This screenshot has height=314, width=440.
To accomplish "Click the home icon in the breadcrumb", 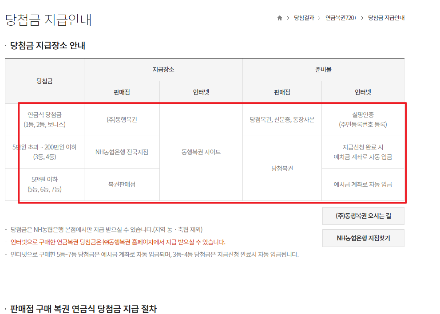I will [x=279, y=18].
